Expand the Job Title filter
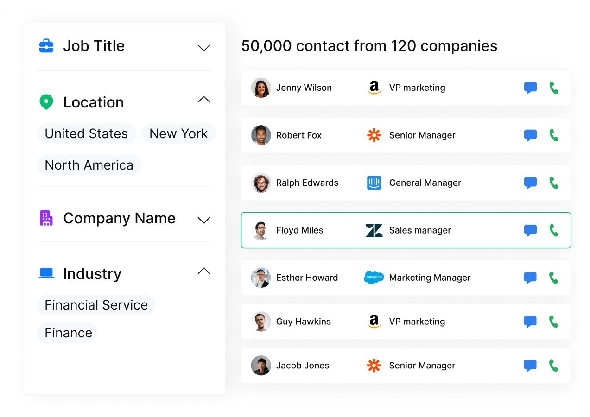Image resolution: width=590 pixels, height=417 pixels. [x=204, y=47]
